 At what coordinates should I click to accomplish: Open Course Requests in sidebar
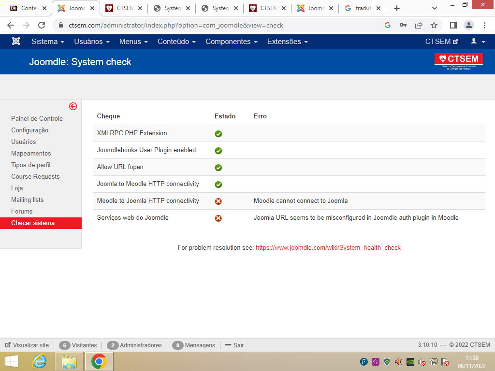[x=35, y=177]
